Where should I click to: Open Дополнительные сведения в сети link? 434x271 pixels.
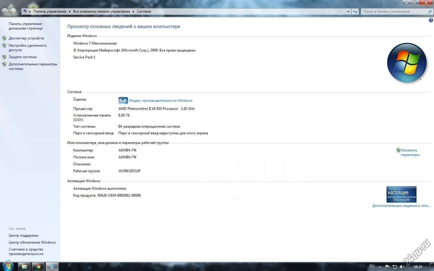401,205
